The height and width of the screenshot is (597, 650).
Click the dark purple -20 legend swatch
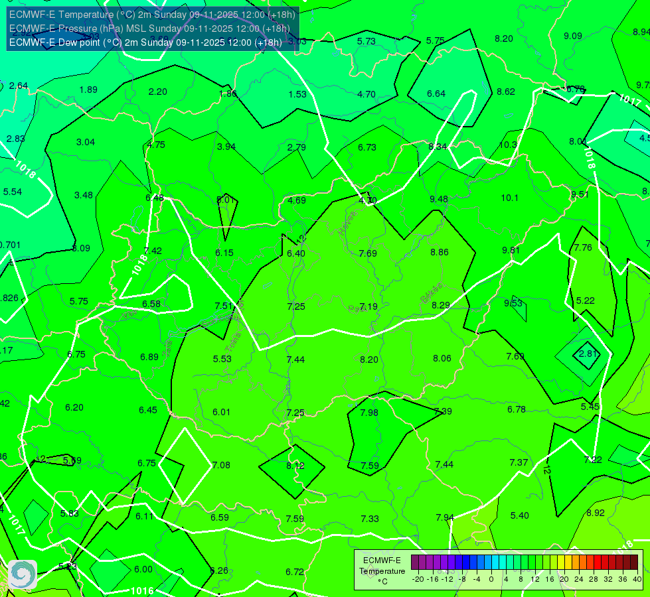[415, 563]
